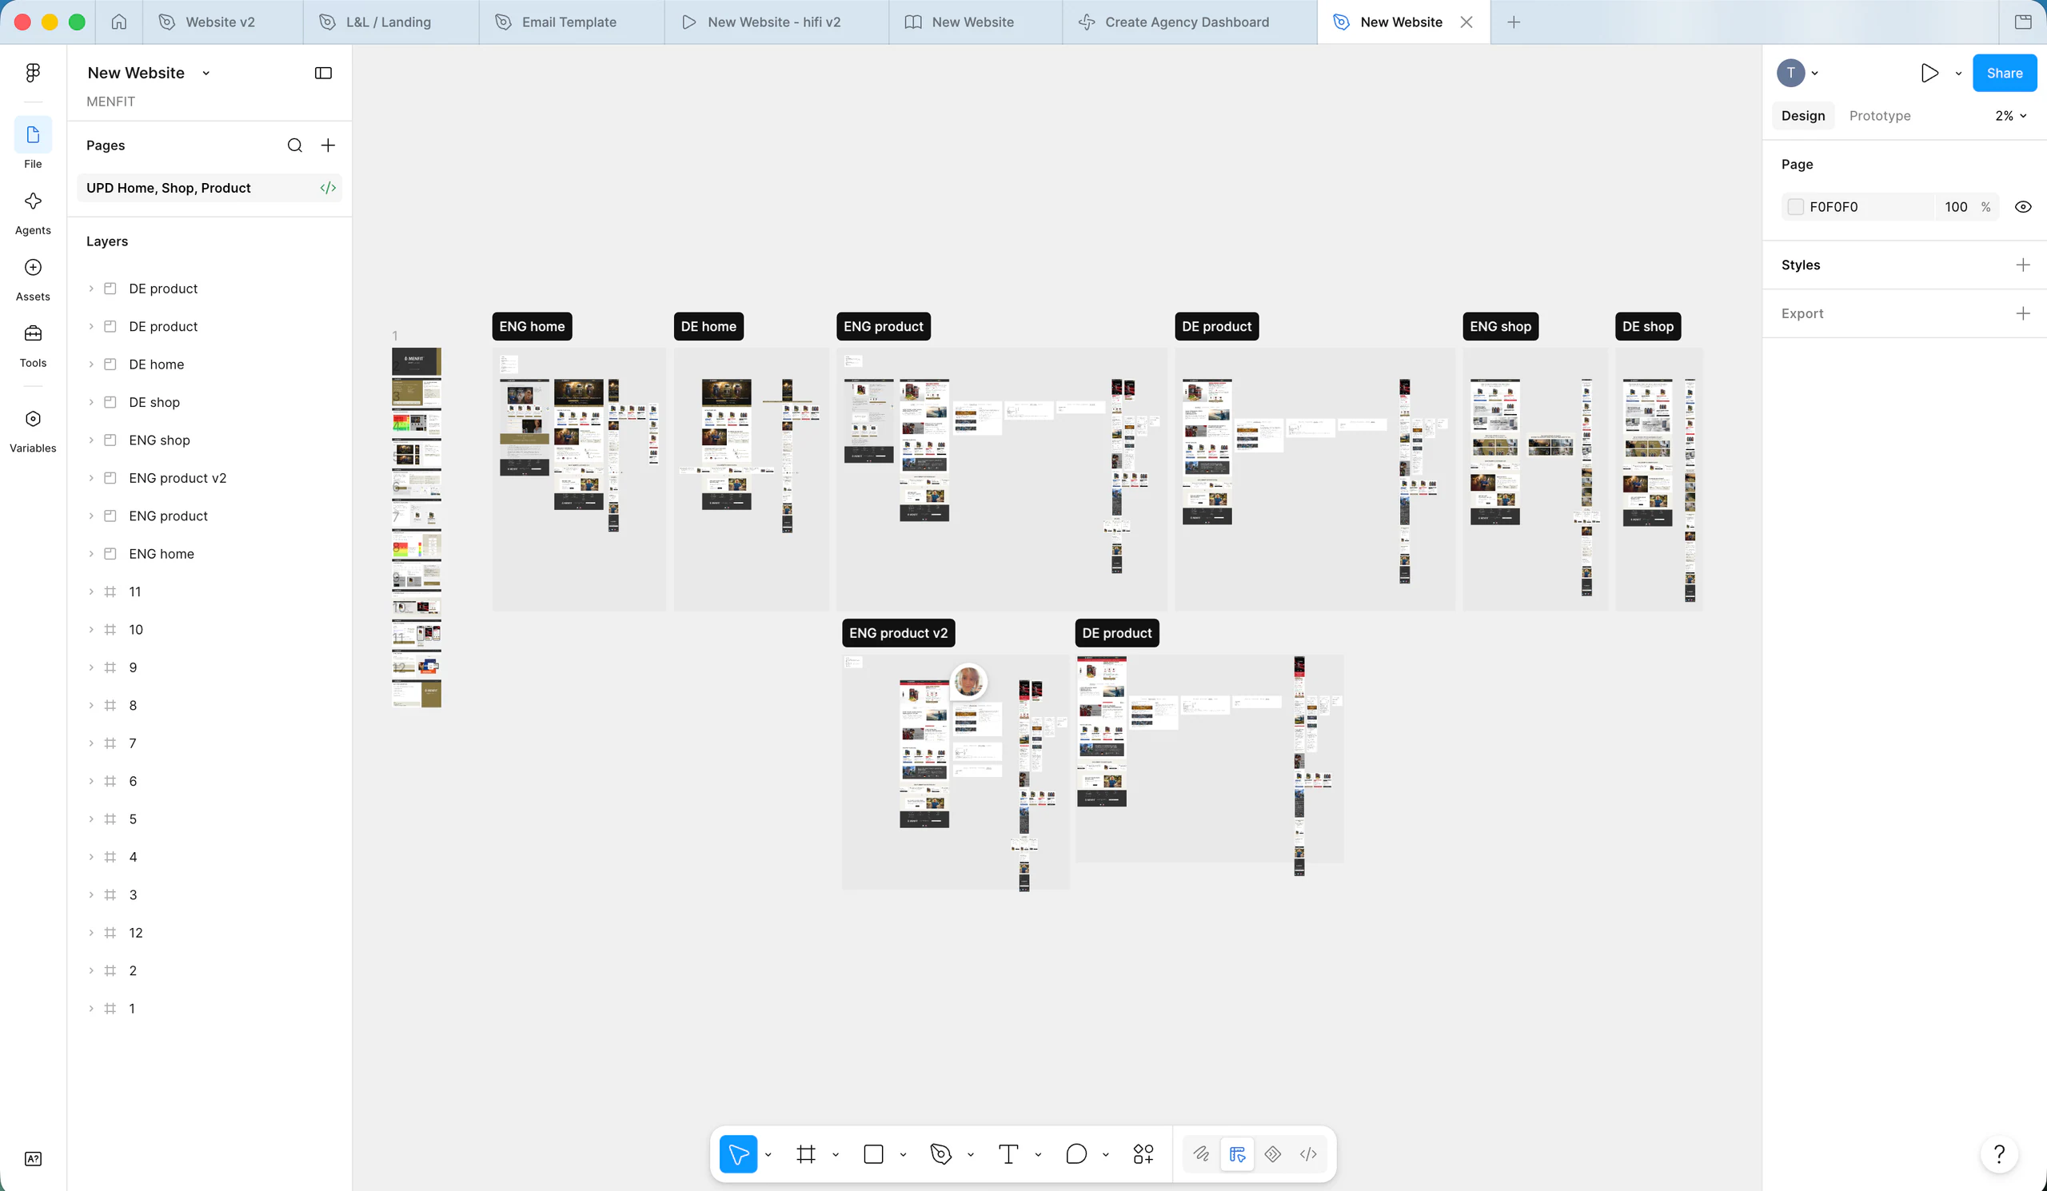Click the bottom-left accessibility text icon
This screenshot has width=2047, height=1191.
33,1158
